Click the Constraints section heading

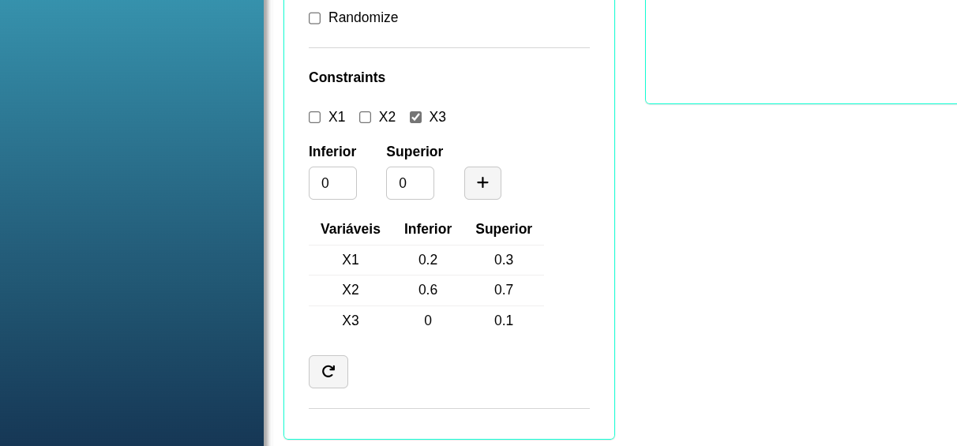point(347,77)
